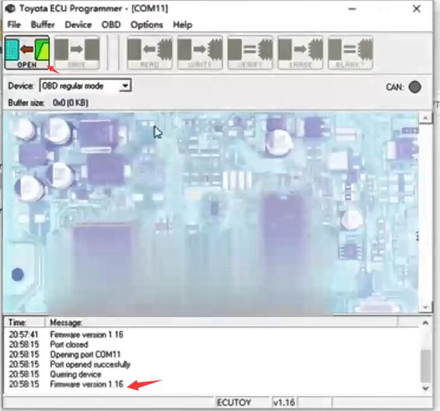The height and width of the screenshot is (411, 440).
Task: Click the VERIFY chip toolbar icon
Action: (x=250, y=53)
